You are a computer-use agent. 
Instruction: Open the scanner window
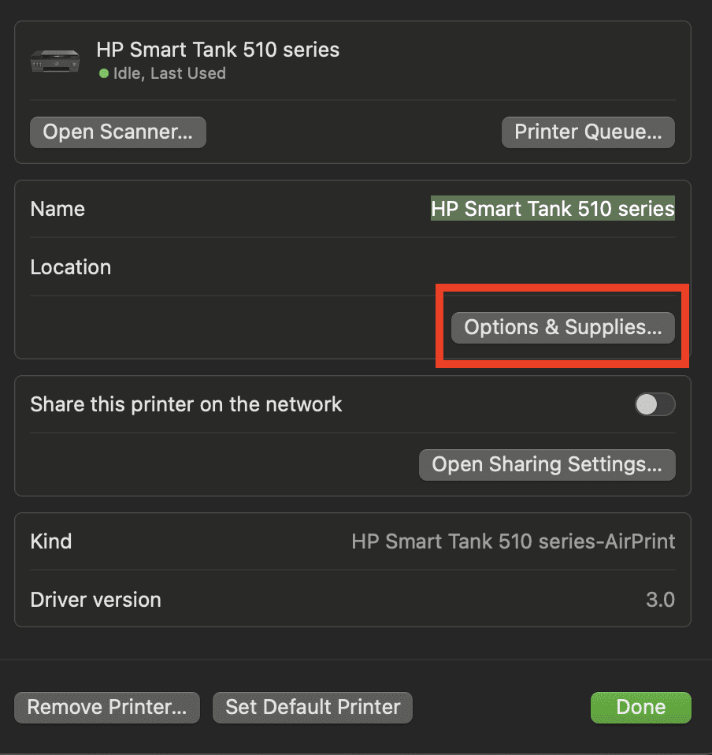point(117,132)
